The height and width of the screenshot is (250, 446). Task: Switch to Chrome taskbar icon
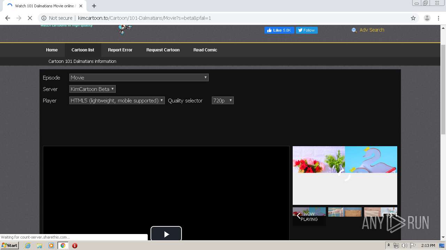click(63, 245)
